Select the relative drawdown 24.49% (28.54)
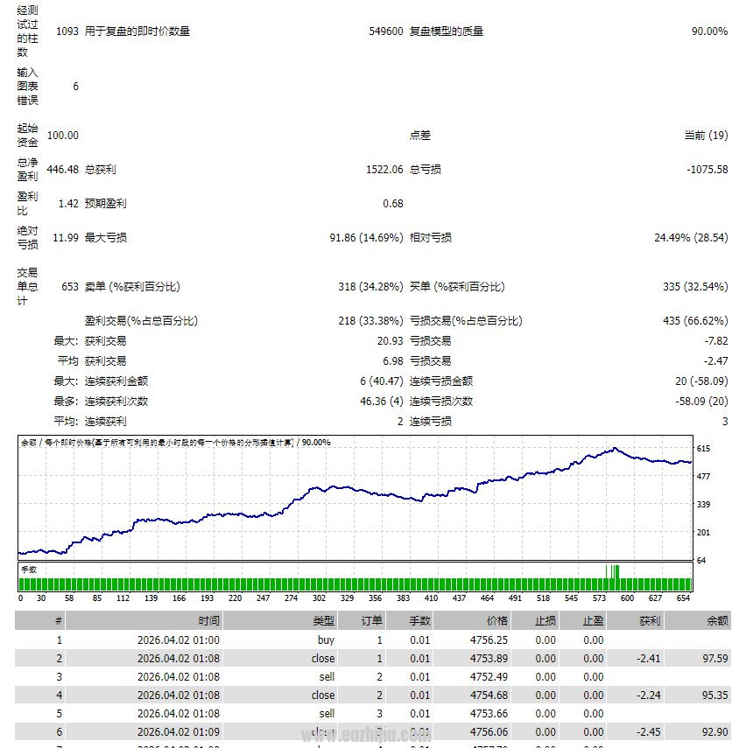Screen dimensions: 732x748 click(691, 238)
